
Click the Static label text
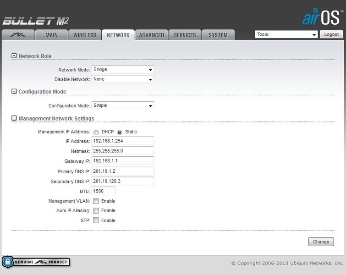point(131,132)
